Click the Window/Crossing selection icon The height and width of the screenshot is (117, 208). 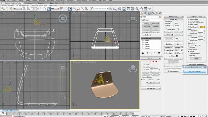tap(36, 9)
